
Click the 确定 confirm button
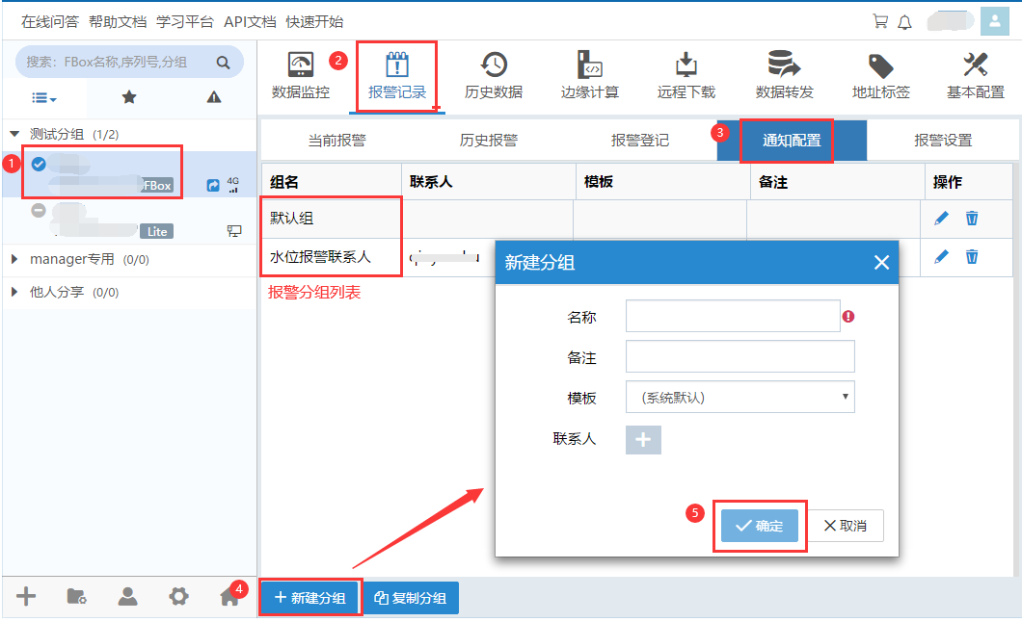[x=760, y=527]
